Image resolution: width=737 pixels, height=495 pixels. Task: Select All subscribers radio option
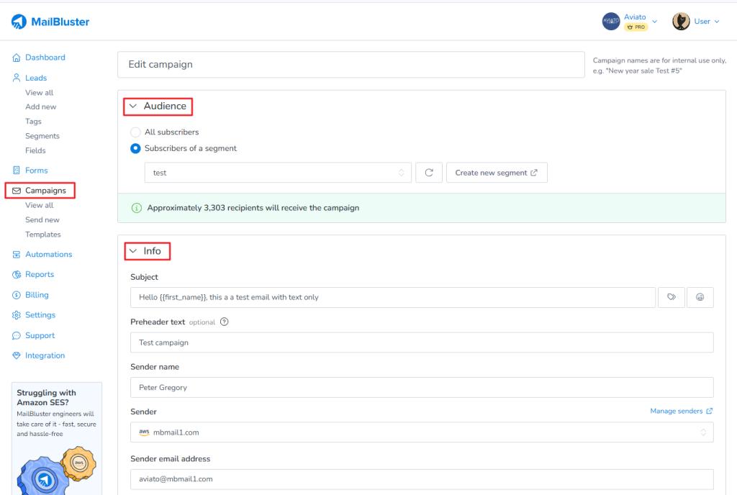135,132
